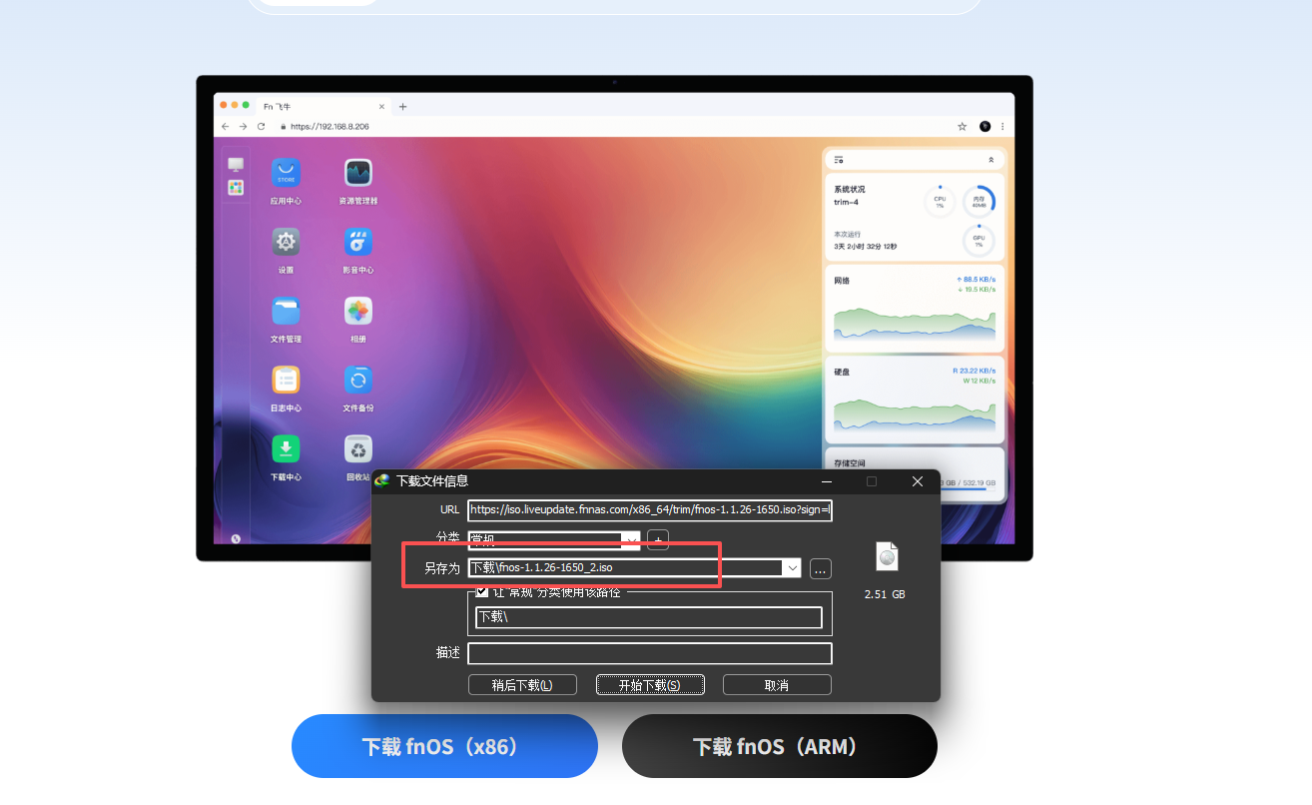The height and width of the screenshot is (805, 1312).
Task: Open 文件备份 backup icon in fnOS preview
Action: tap(358, 380)
